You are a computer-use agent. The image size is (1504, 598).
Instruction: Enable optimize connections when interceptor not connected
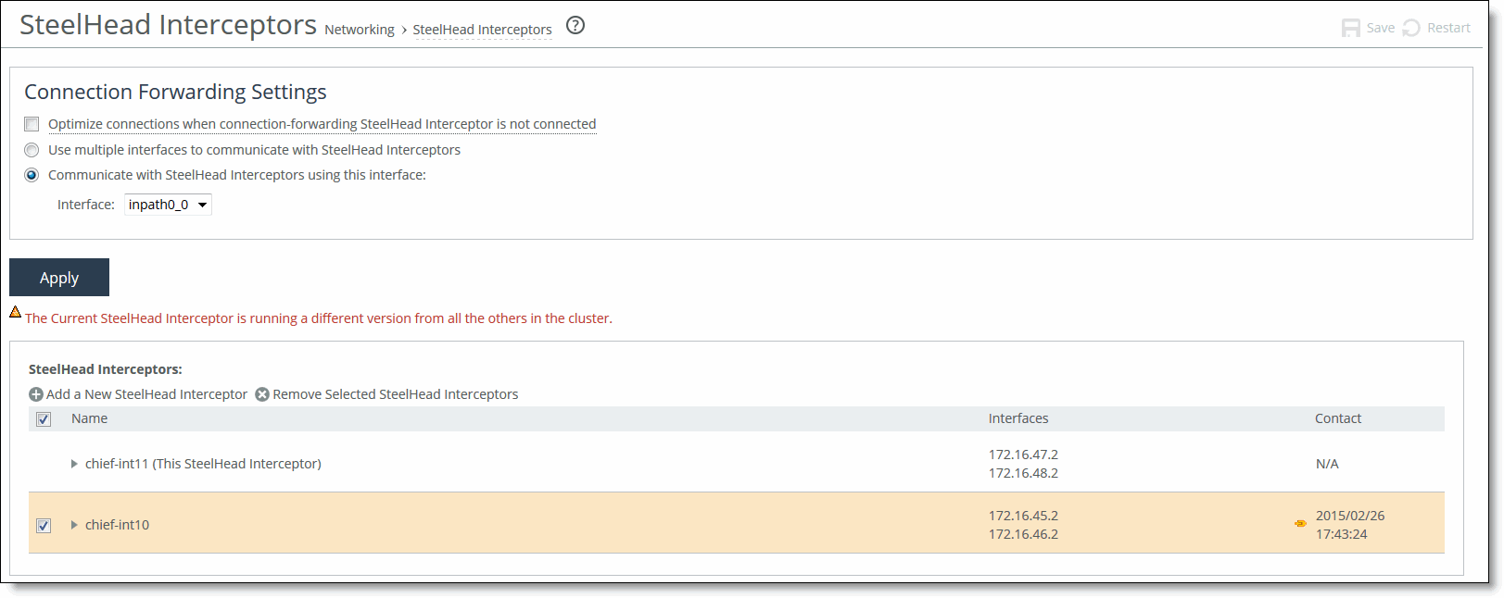click(32, 124)
